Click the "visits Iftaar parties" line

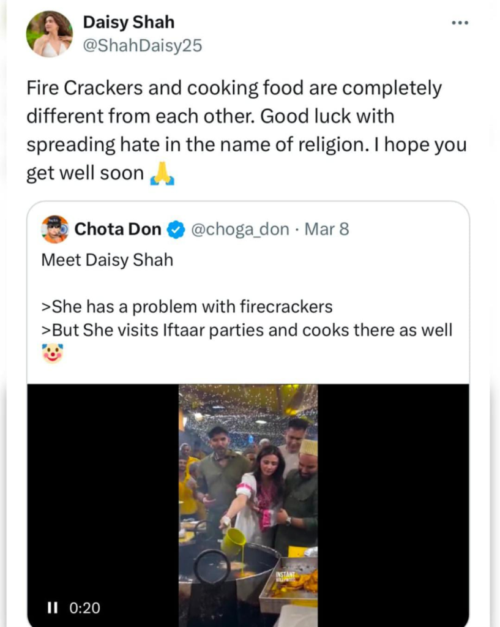pos(247,330)
